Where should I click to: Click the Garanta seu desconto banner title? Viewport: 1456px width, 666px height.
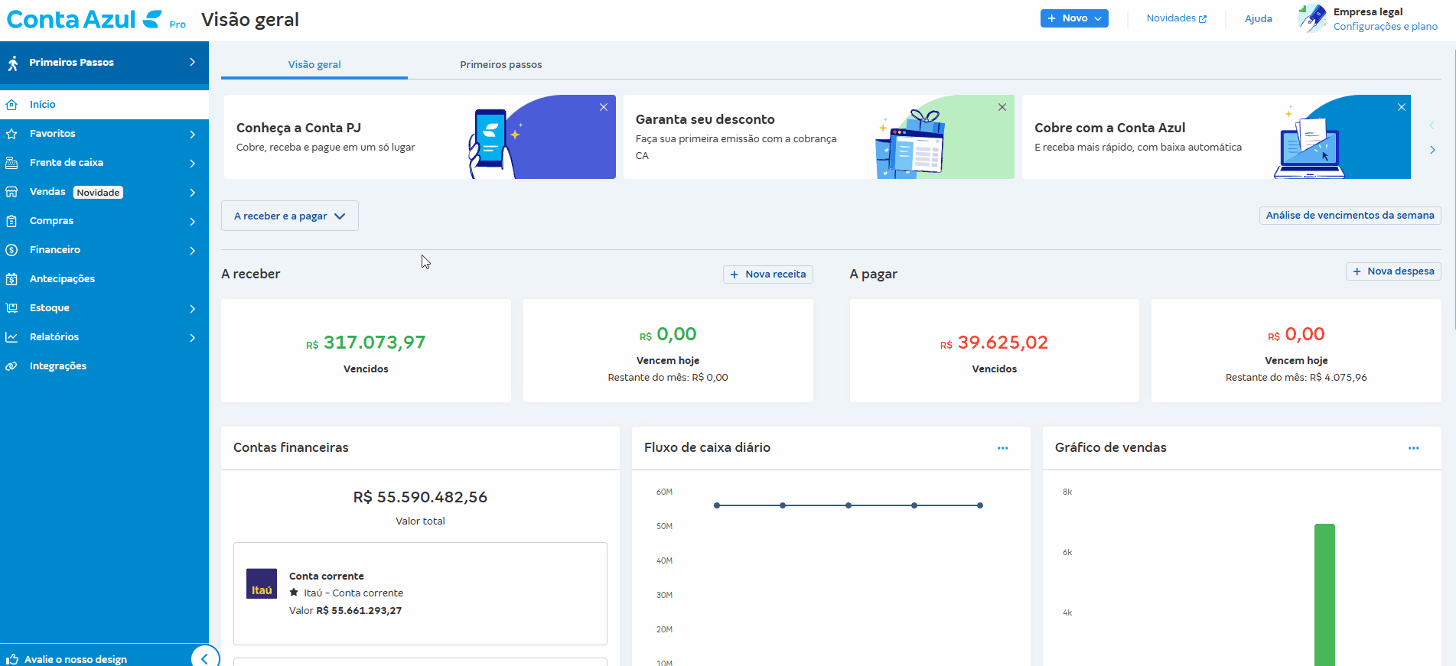pyautogui.click(x=705, y=120)
